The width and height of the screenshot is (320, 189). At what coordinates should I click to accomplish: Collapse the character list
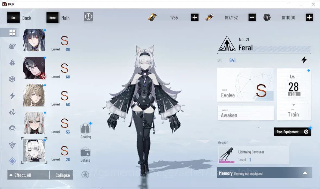[x=62, y=175]
